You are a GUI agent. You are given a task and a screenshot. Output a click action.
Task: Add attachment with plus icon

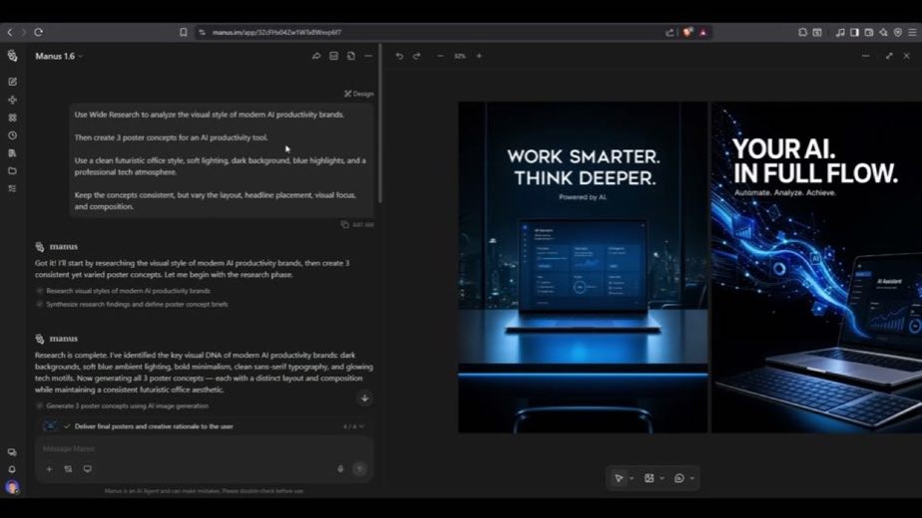pyautogui.click(x=50, y=469)
